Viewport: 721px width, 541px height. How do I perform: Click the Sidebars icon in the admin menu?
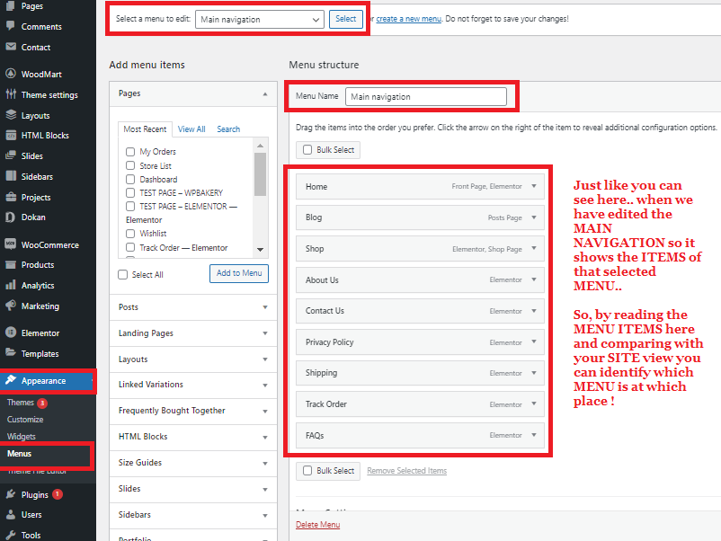click(11, 176)
